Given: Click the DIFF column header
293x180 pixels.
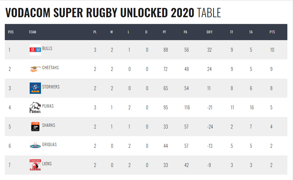Looking at the screenshot, I should click(209, 32).
